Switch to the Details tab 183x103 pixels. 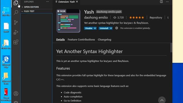60,39
